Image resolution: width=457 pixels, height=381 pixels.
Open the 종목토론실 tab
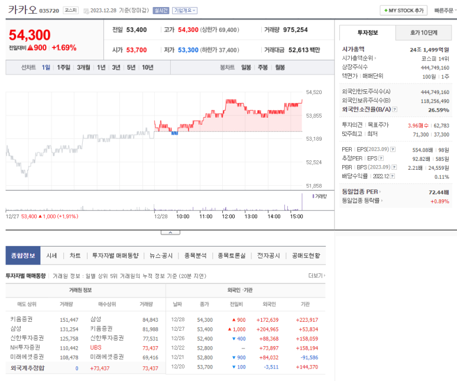(x=232, y=256)
